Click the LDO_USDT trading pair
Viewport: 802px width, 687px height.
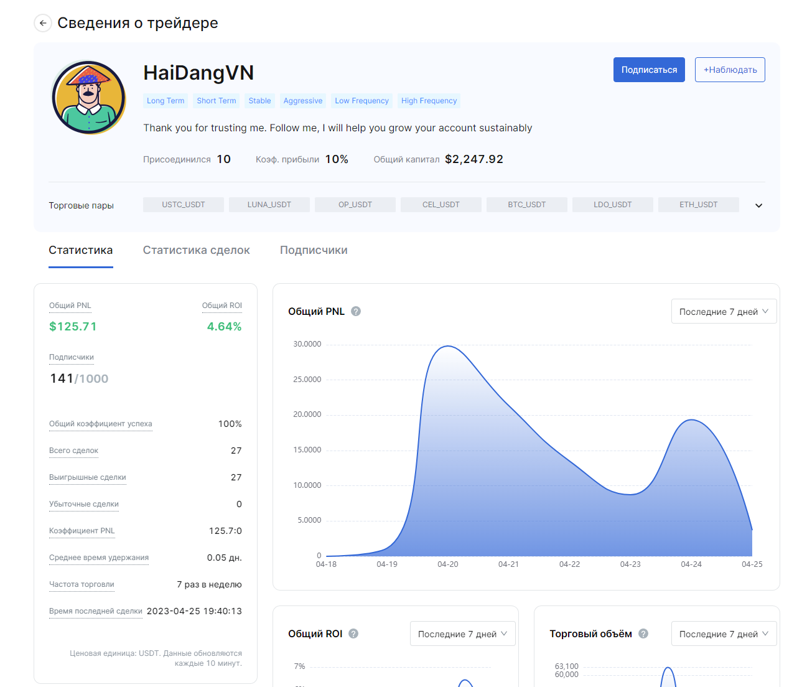click(x=613, y=205)
